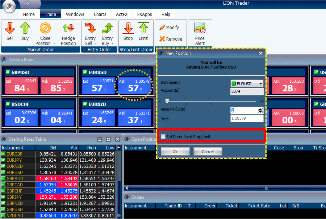Open the Help ribbon tab
The image size is (326, 219).
point(166,15)
